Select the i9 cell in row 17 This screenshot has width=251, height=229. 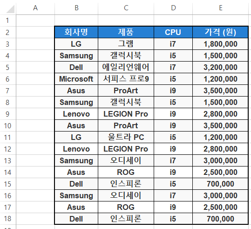(x=173, y=207)
